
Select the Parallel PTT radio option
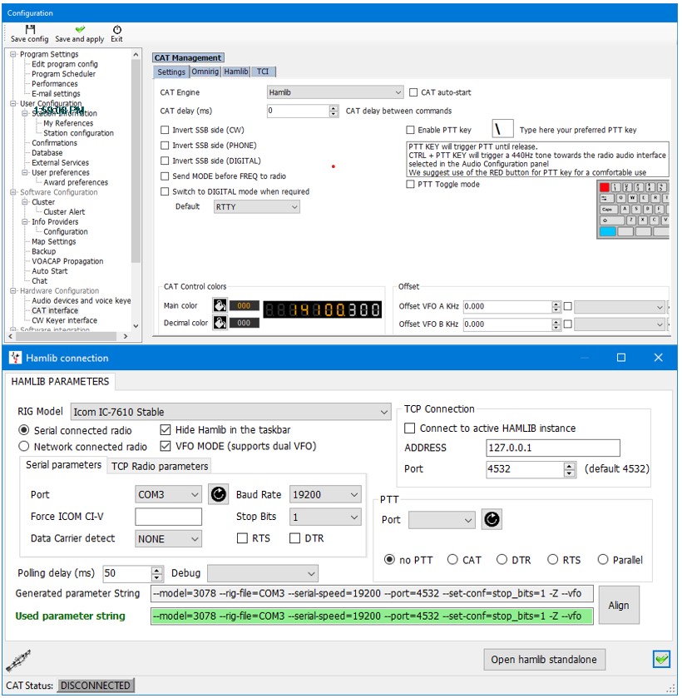click(603, 560)
